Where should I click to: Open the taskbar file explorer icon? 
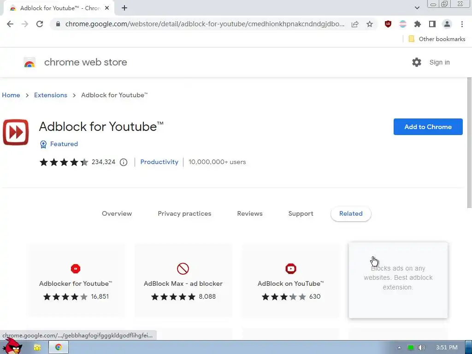37,348
